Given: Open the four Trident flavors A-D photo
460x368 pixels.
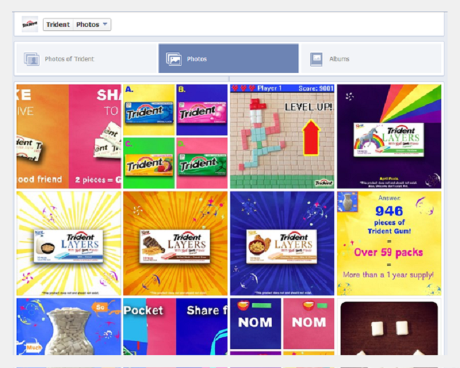Looking at the screenshot, I should pyautogui.click(x=176, y=137).
